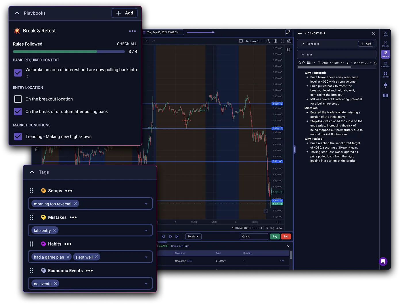Screen dimensions: 400x304
Task: Uncheck 'On the break of structure' rule
Action: pos(18,112)
